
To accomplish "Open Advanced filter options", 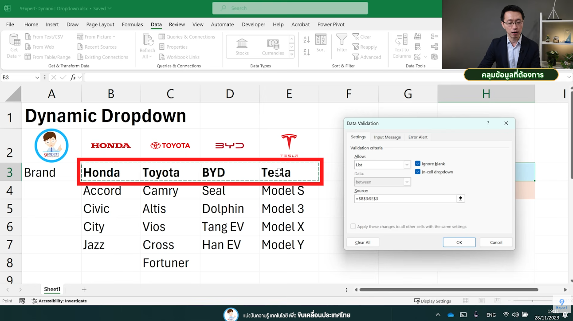I will tap(367, 57).
